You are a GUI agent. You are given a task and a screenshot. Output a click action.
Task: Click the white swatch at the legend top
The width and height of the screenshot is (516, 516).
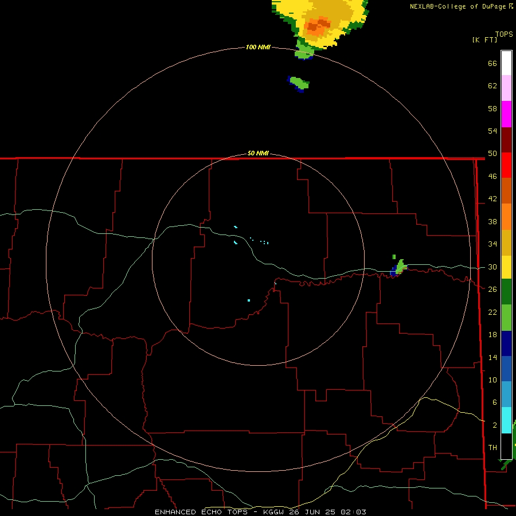506,63
